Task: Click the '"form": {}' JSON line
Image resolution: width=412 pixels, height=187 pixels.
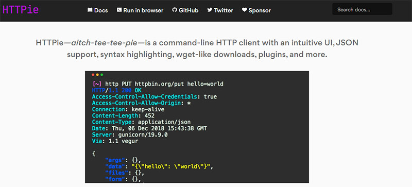Action: [x=123, y=179]
